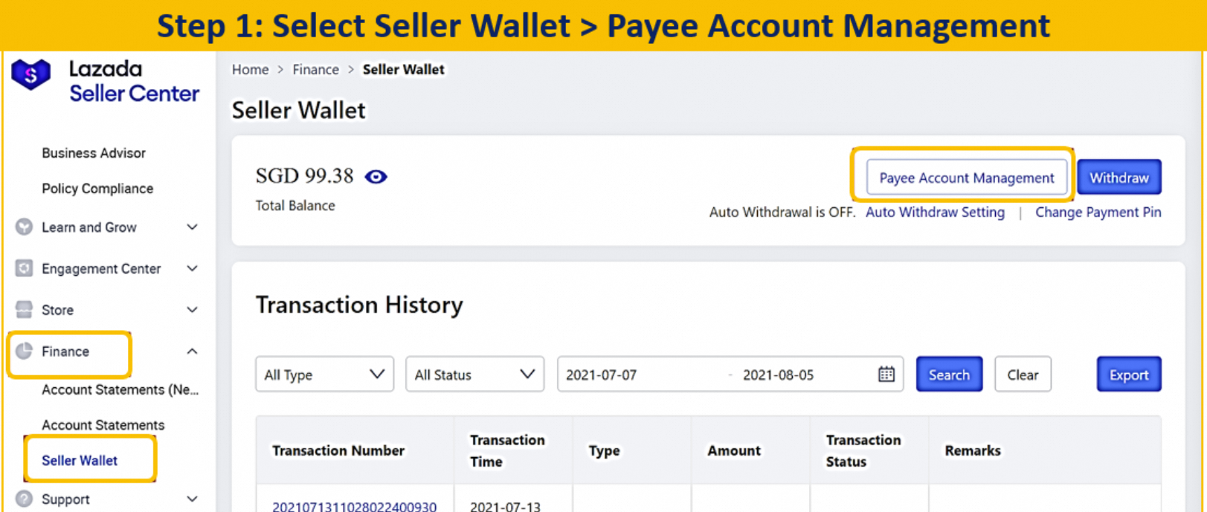This screenshot has height=512, width=1207.
Task: Click the Engagement Center icon
Action: tap(25, 268)
